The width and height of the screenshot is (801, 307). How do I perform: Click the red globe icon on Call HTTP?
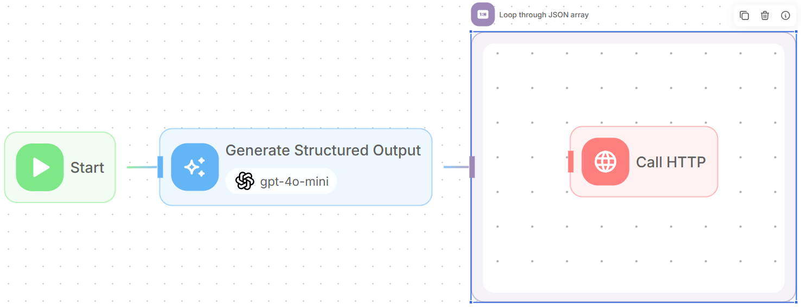[x=605, y=161]
